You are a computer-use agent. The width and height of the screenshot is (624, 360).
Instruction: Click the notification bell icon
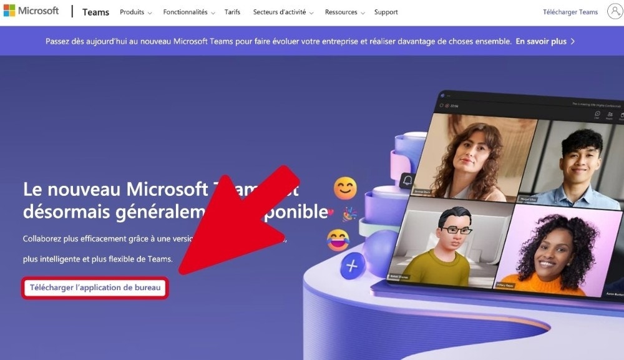407,180
